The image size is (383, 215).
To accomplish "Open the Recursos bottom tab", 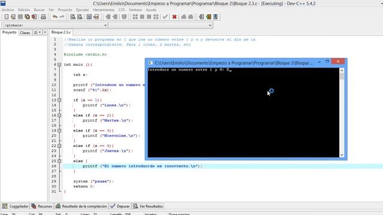I will (x=42, y=206).
